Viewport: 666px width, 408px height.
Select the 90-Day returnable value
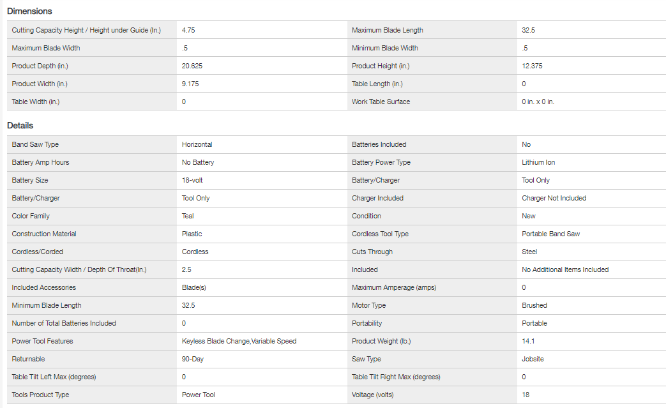[193, 359]
